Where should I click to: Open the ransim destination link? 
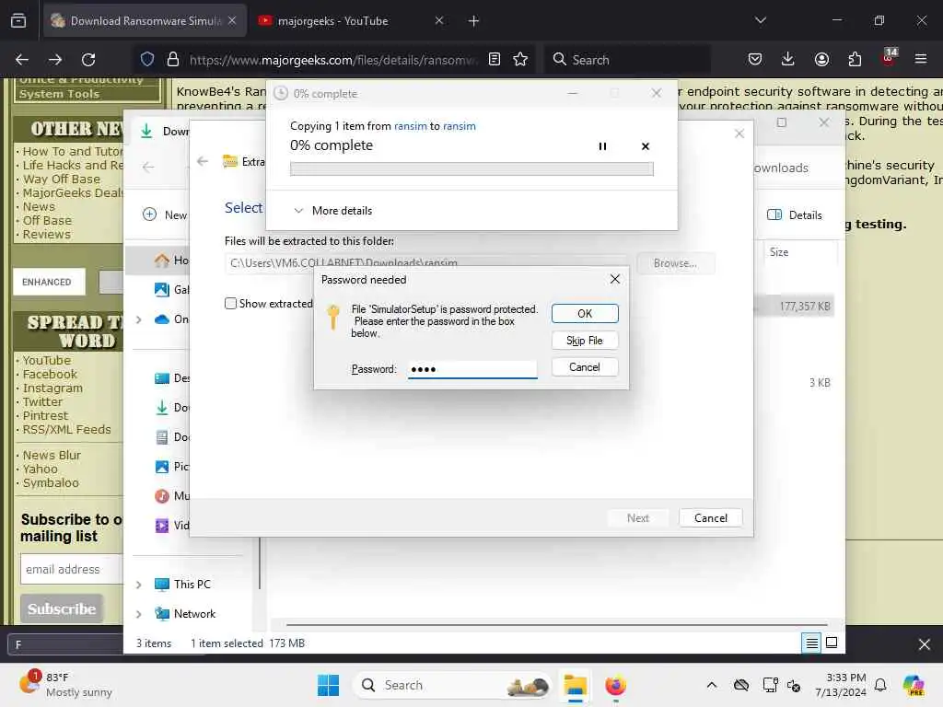coord(460,126)
